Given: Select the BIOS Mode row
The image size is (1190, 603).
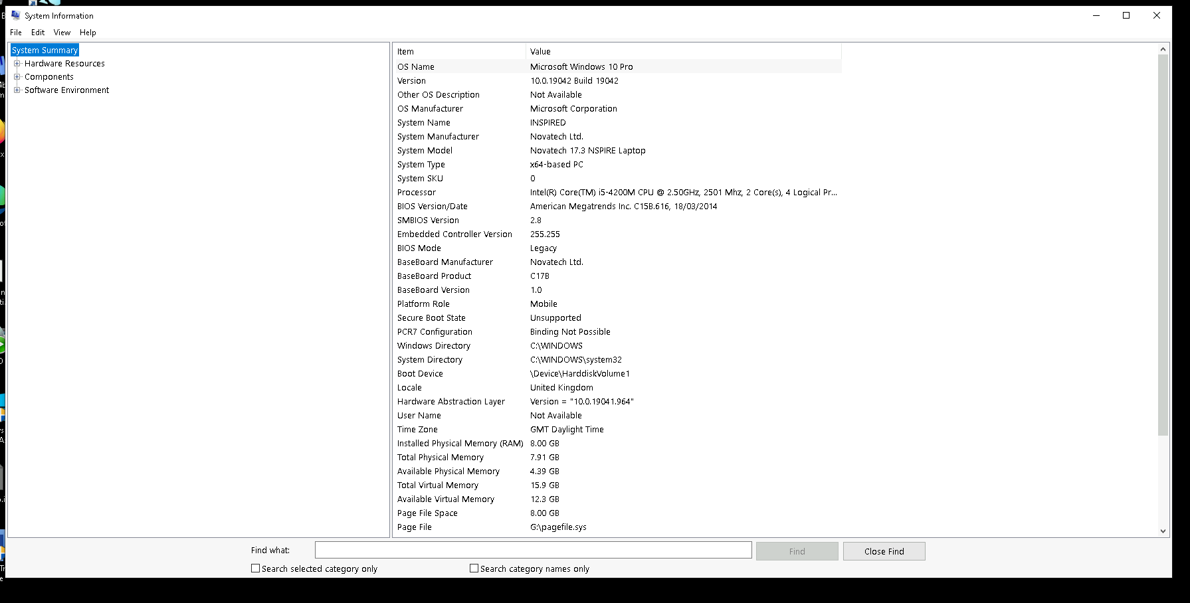Looking at the screenshot, I should (617, 248).
